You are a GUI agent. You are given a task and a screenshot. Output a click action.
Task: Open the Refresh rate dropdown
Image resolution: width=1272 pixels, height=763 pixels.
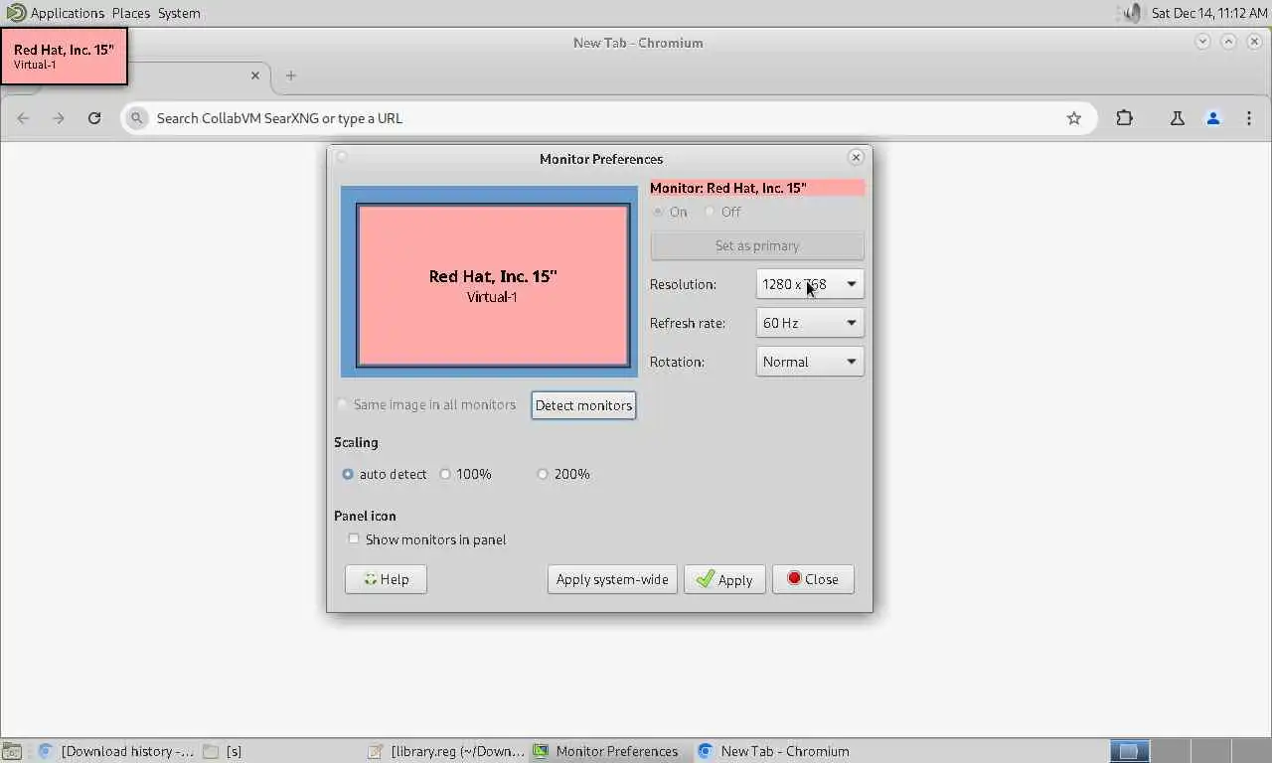tap(810, 323)
